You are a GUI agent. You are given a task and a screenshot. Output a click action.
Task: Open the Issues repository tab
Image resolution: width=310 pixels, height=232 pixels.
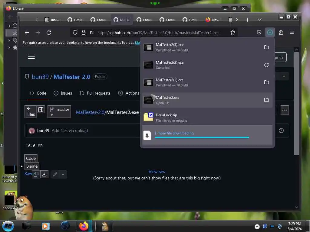(x=63, y=93)
